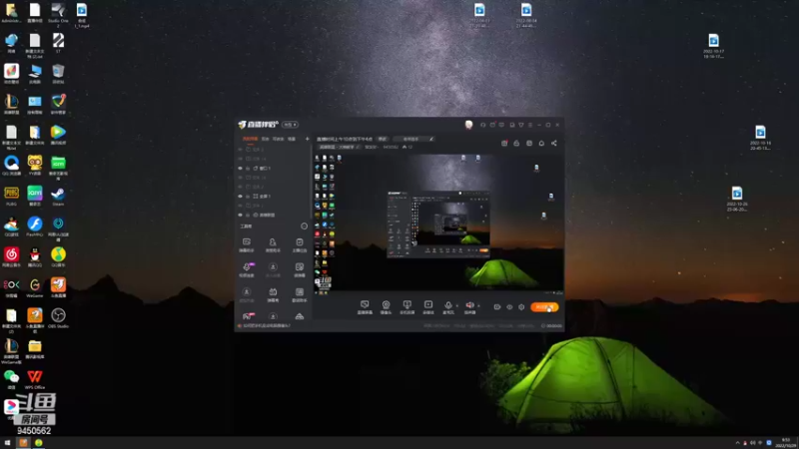The height and width of the screenshot is (449, 799).
Task: Add a new scene with the plus icon
Action: tap(307, 139)
